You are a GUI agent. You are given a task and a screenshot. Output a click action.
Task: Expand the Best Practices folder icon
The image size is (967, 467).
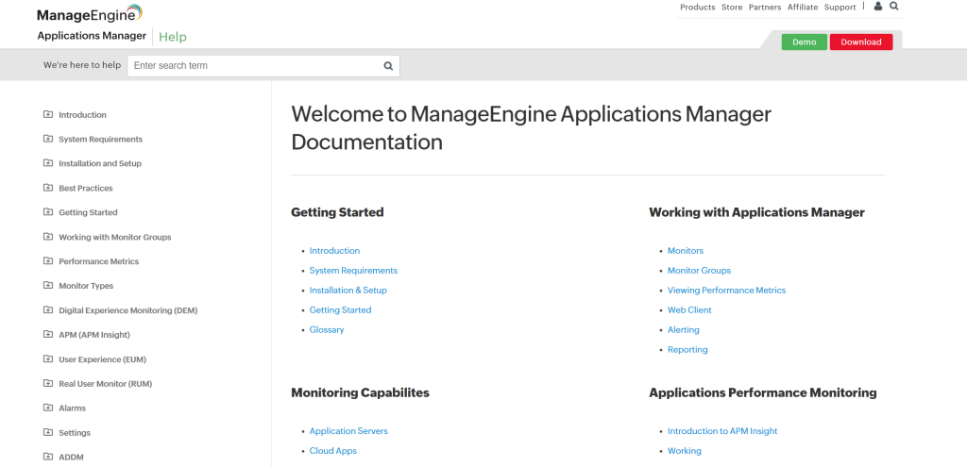point(48,188)
